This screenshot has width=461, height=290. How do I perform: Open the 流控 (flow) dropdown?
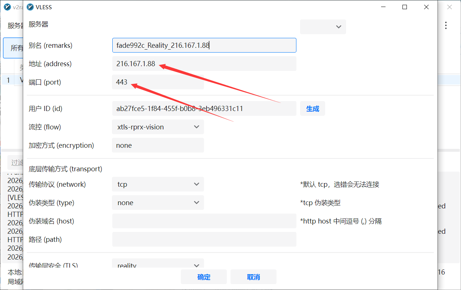158,127
